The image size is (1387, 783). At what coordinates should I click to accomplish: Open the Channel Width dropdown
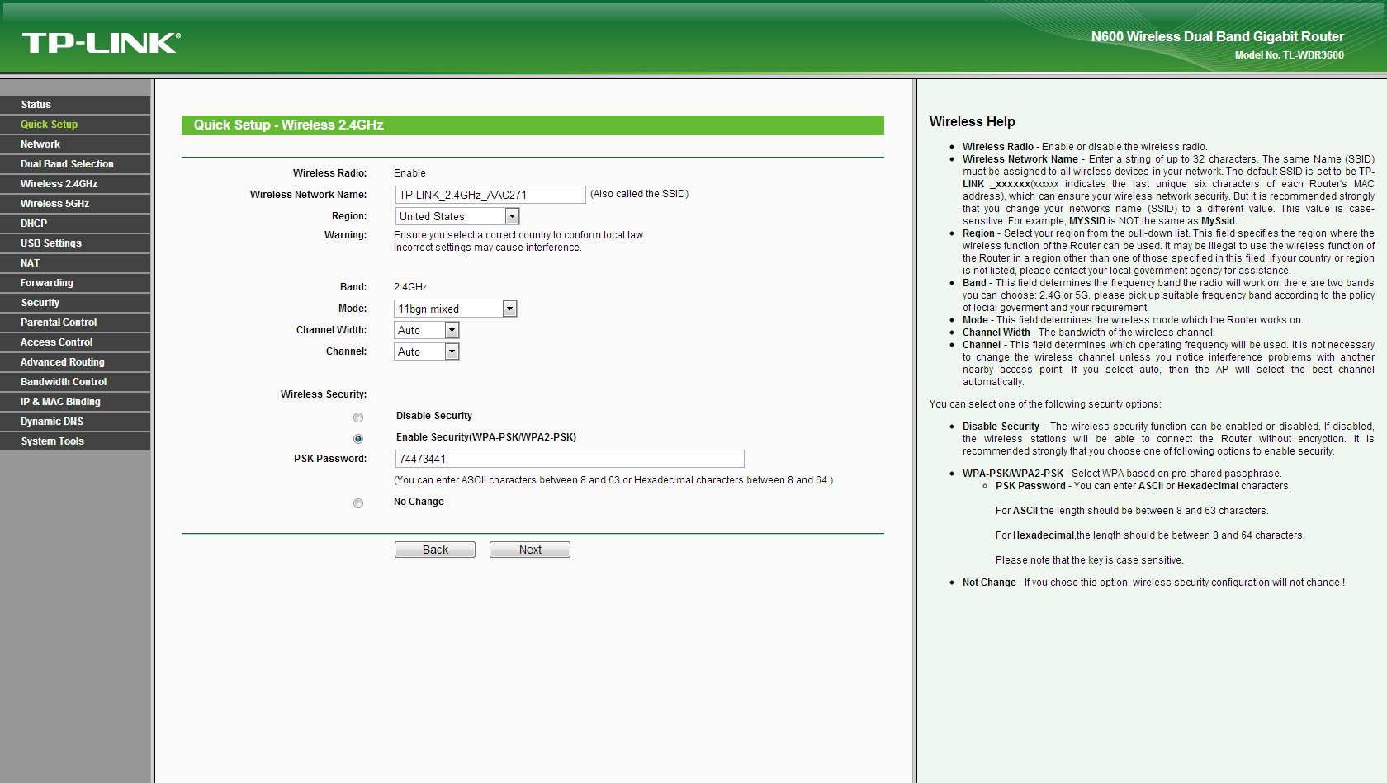click(426, 330)
